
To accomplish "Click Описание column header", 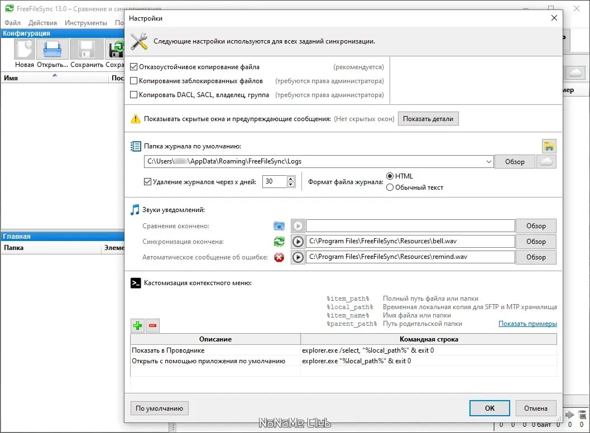I will click(x=215, y=339).
